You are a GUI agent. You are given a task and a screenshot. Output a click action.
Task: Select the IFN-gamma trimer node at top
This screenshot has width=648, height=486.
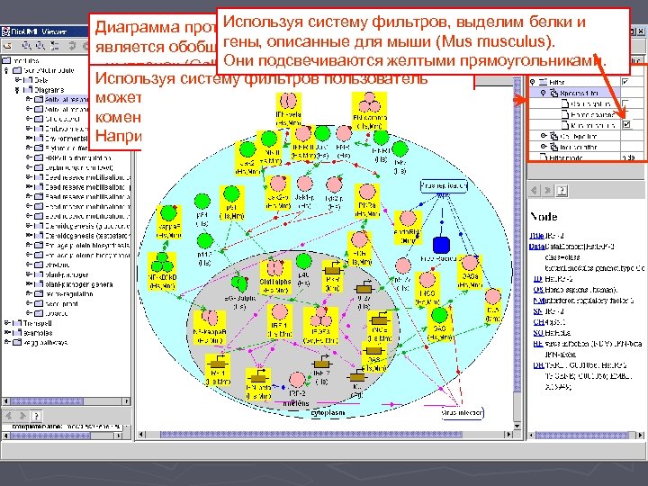pos(369,111)
